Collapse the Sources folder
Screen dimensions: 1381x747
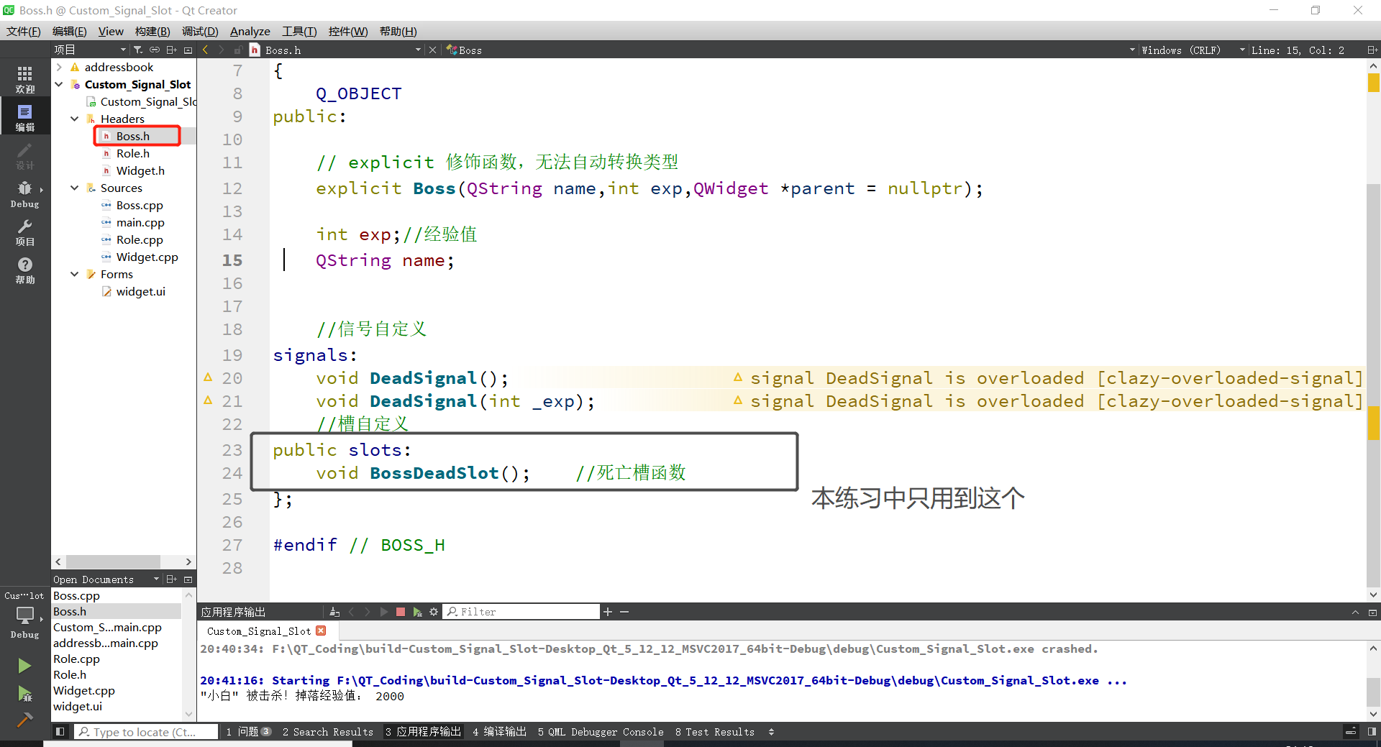point(75,188)
